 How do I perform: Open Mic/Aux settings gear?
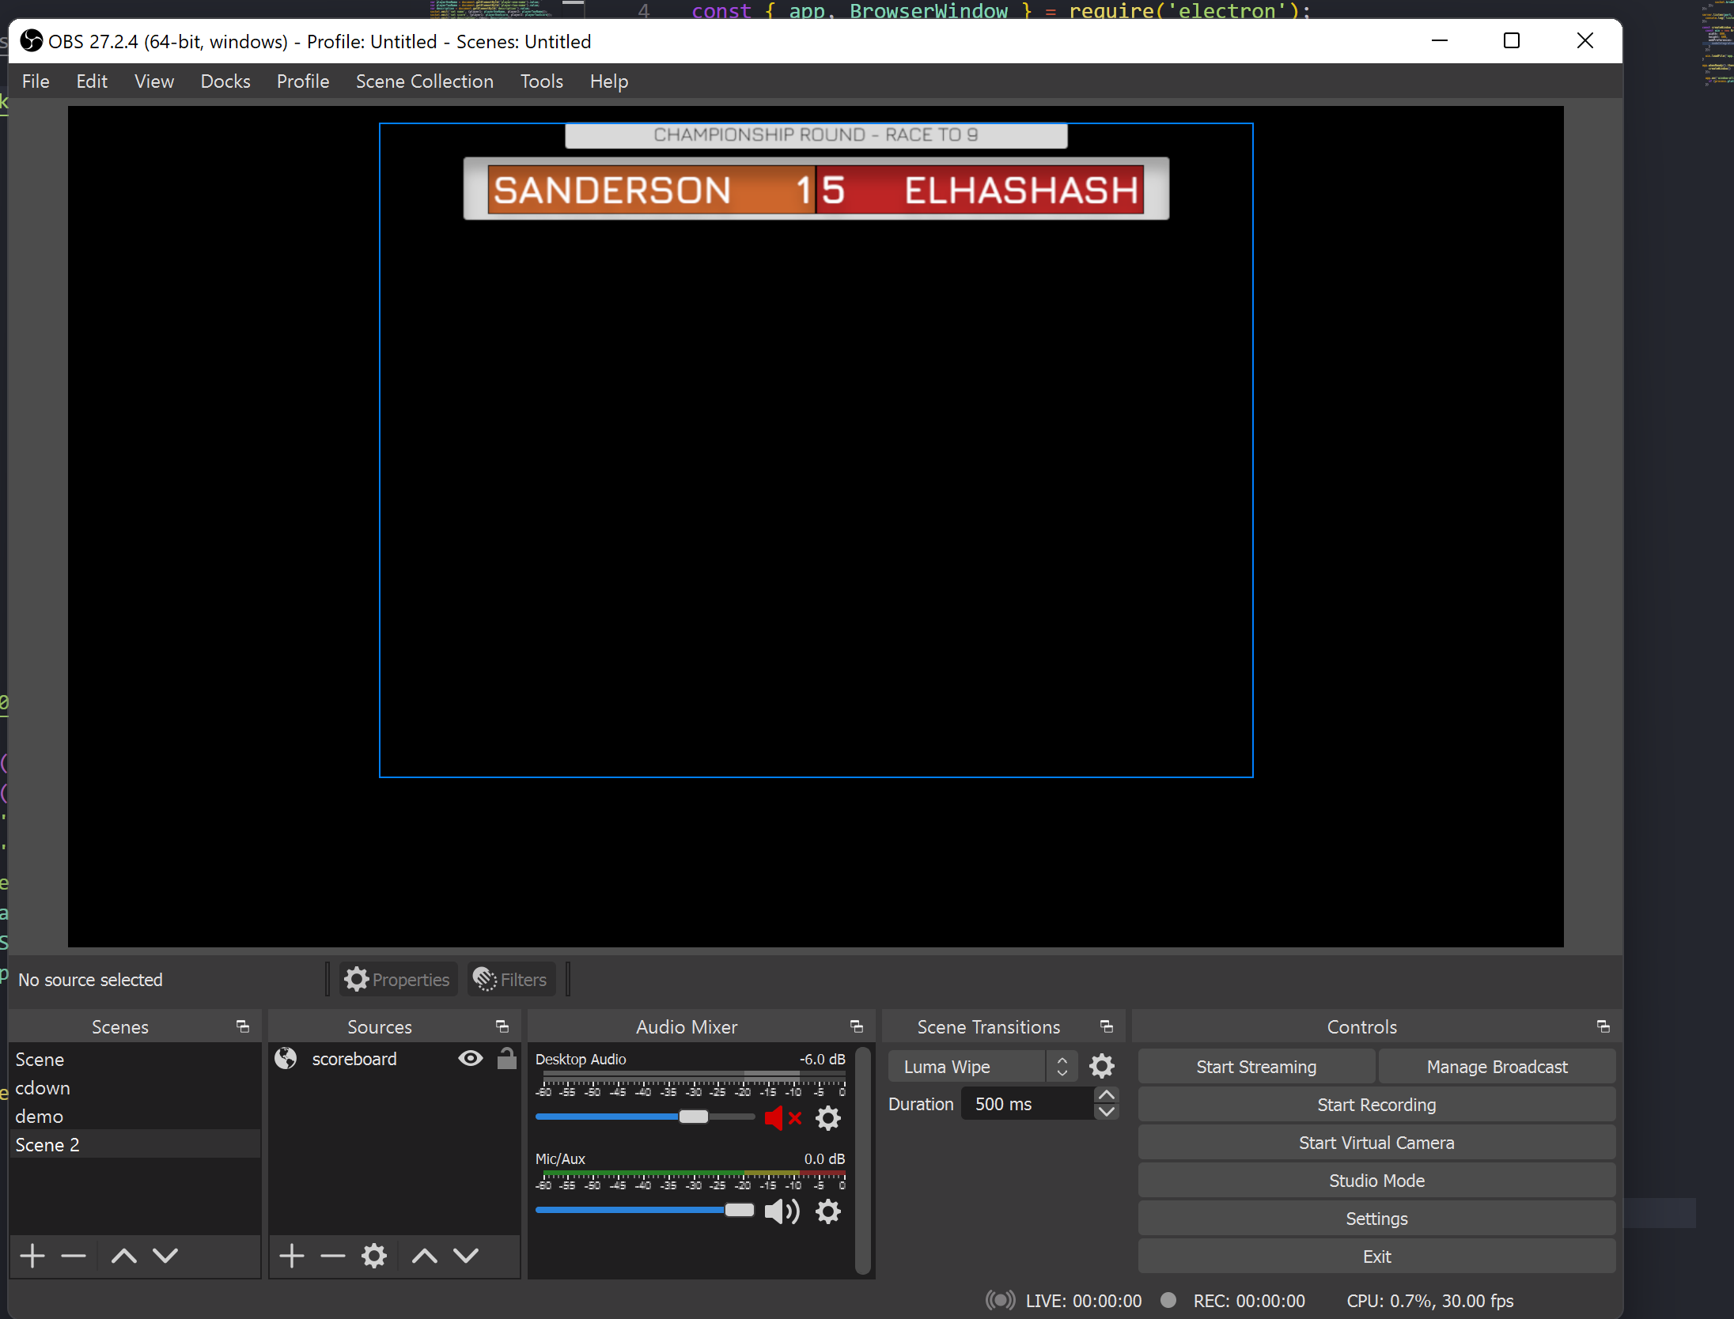[828, 1211]
